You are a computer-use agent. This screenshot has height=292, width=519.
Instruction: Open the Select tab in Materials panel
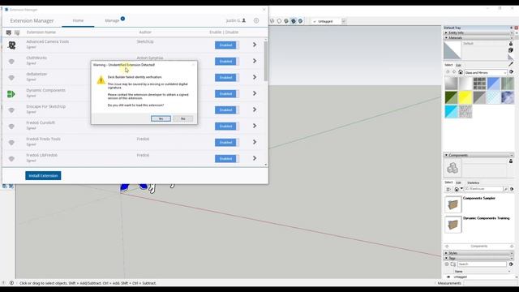pyautogui.click(x=448, y=65)
